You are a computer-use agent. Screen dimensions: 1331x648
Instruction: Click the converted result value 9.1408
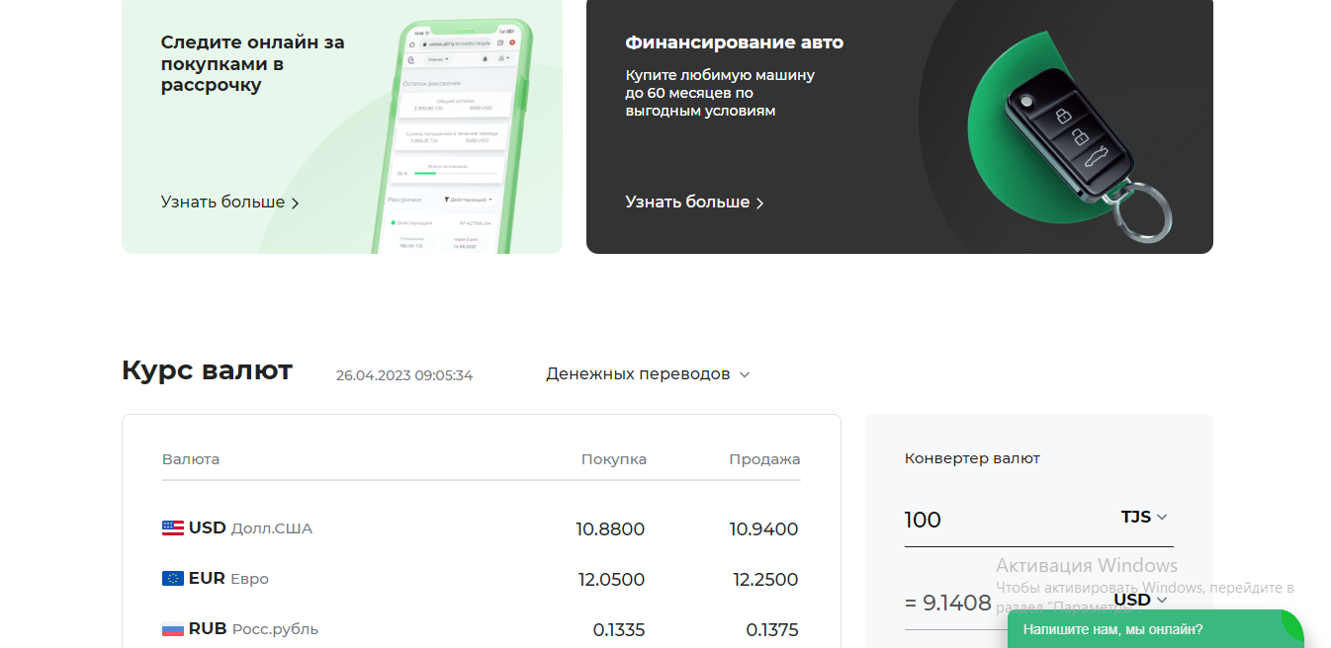[955, 604]
